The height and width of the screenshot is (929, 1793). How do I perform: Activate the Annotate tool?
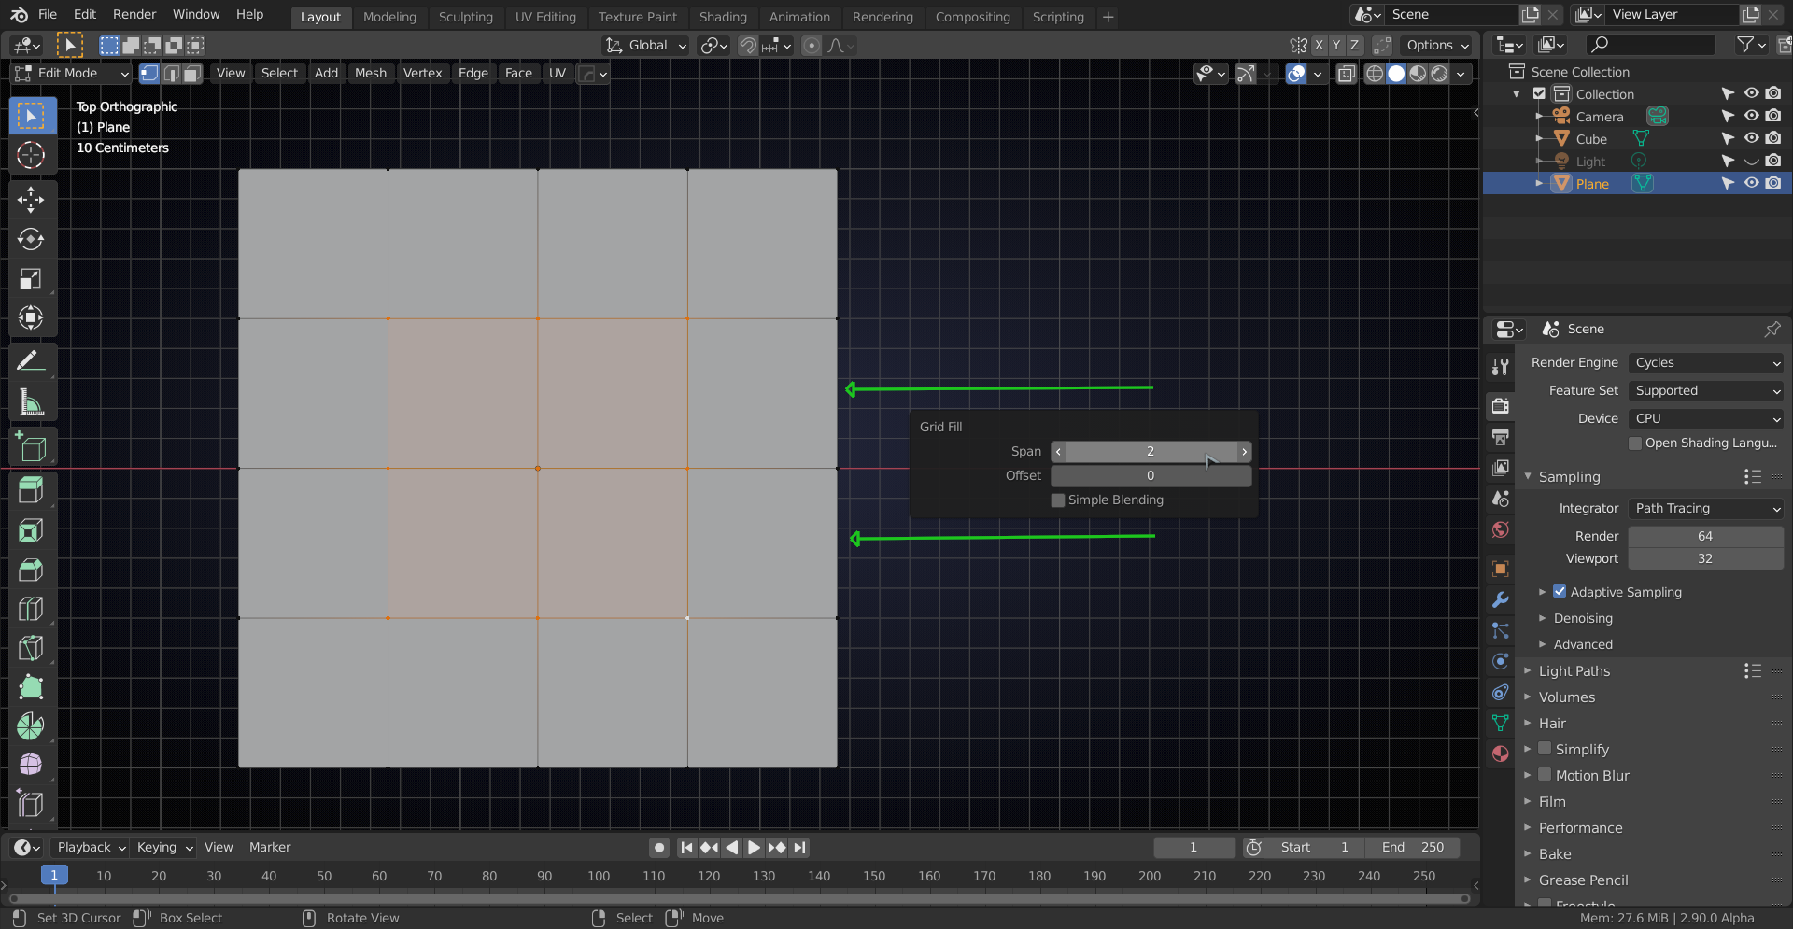pos(31,359)
